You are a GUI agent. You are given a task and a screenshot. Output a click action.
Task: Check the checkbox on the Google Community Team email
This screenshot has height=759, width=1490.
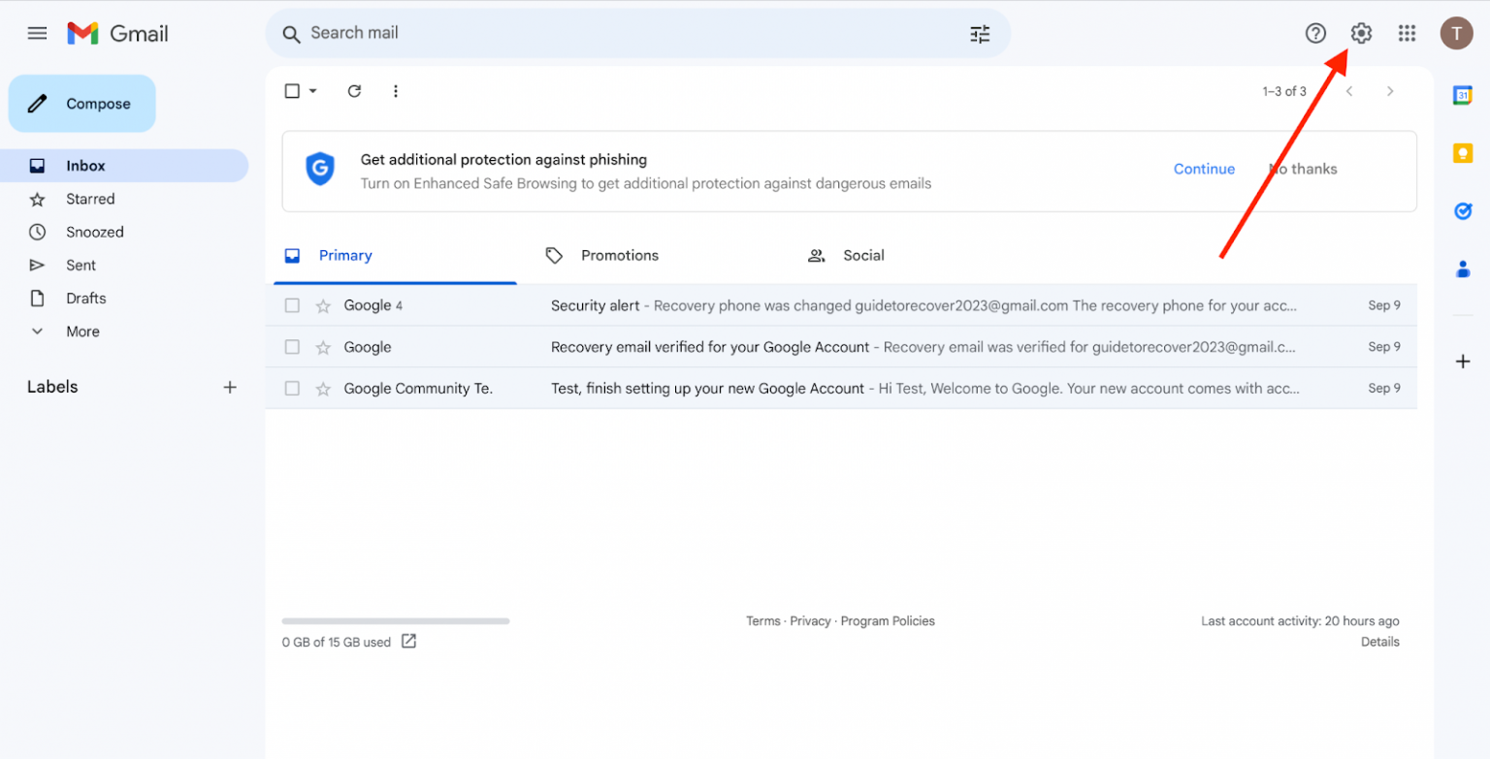pos(292,388)
